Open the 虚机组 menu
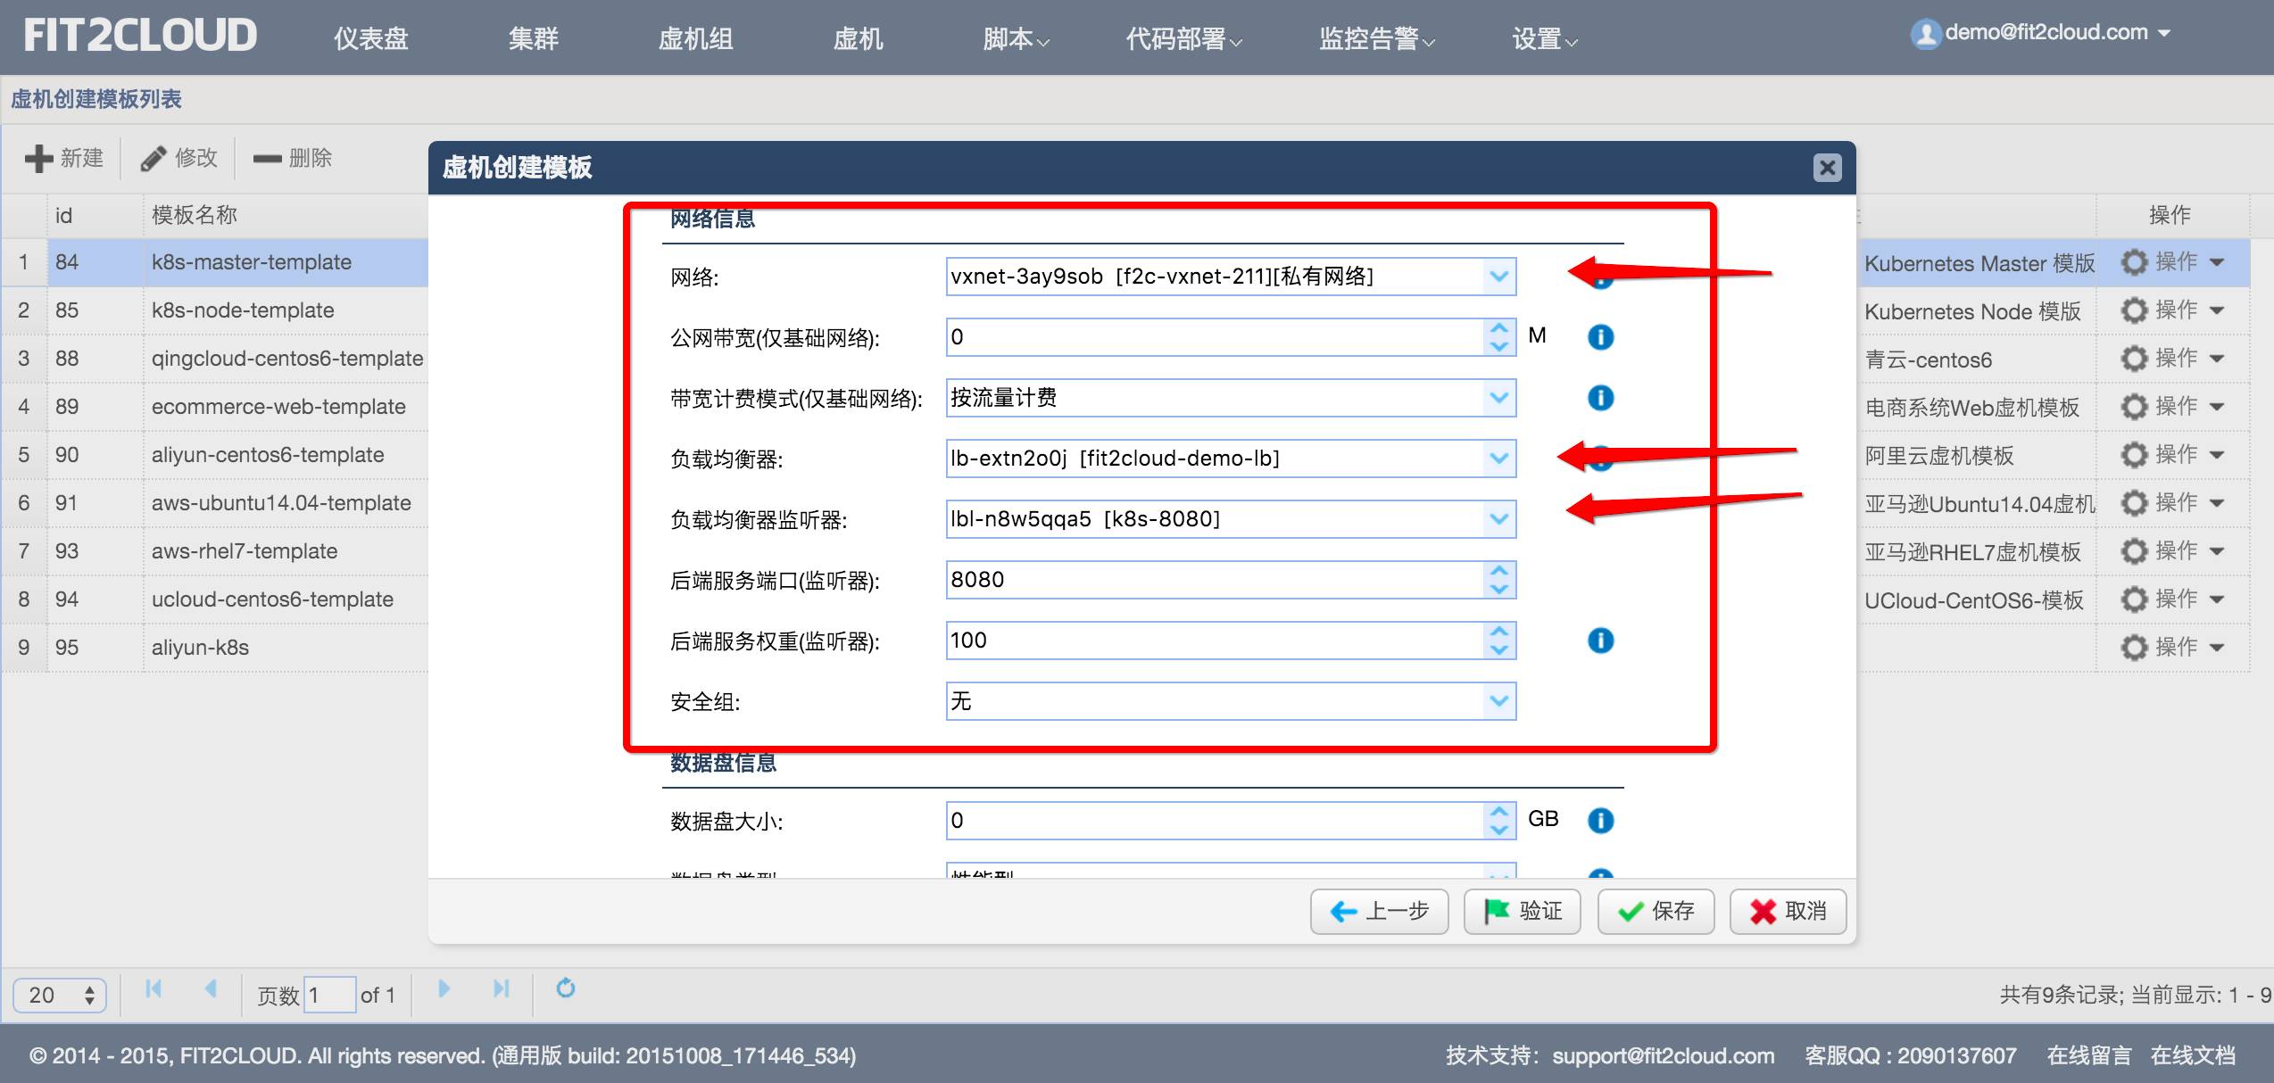Viewport: 2274px width, 1083px height. (695, 39)
